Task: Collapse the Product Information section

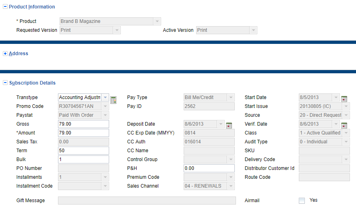Action: coord(5,7)
